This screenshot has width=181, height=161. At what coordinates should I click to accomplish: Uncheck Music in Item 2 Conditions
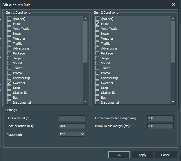(x=97, y=24)
